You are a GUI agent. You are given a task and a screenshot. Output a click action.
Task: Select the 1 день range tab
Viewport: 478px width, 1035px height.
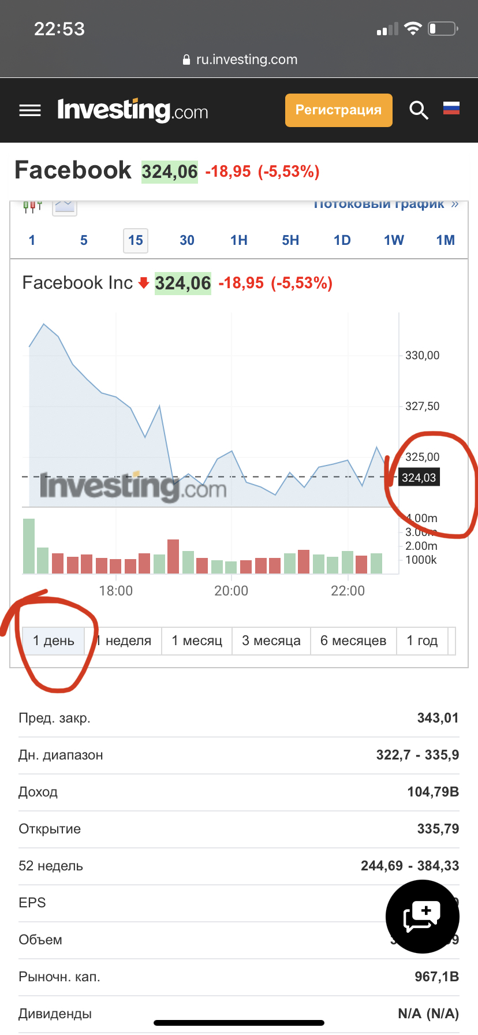pos(54,641)
